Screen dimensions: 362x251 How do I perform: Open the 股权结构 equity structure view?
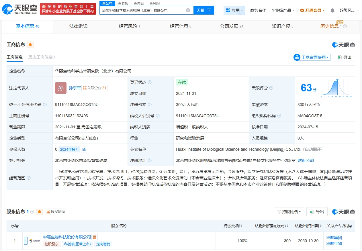(55, 212)
